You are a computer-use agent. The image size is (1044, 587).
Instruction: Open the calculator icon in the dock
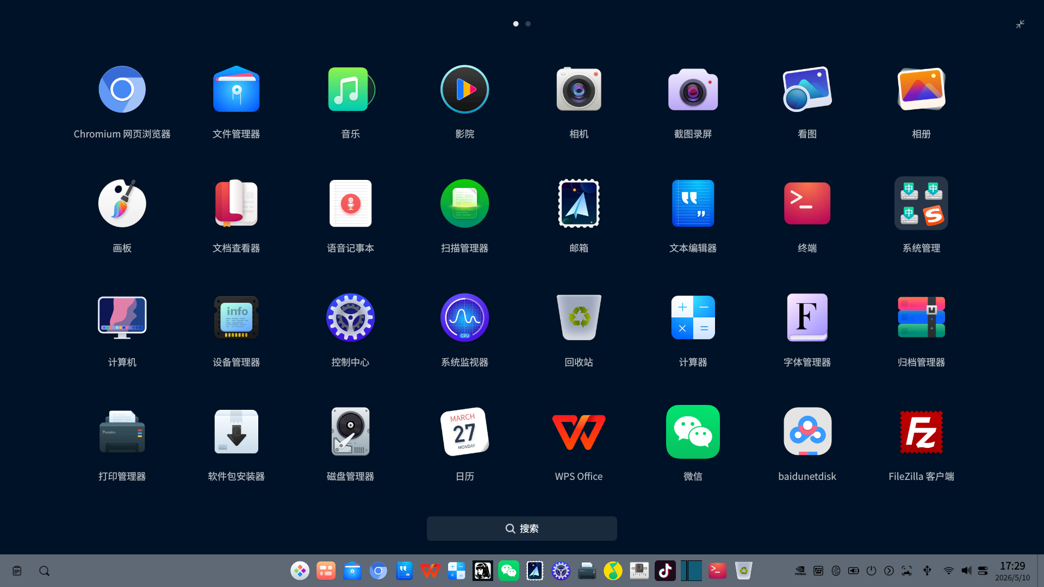tap(456, 571)
